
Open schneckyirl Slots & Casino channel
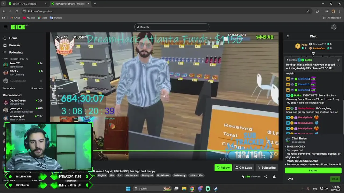[x=23, y=118]
